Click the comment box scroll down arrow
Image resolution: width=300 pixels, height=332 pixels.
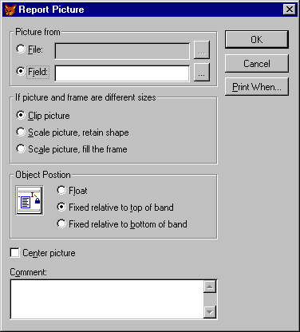coord(210,311)
